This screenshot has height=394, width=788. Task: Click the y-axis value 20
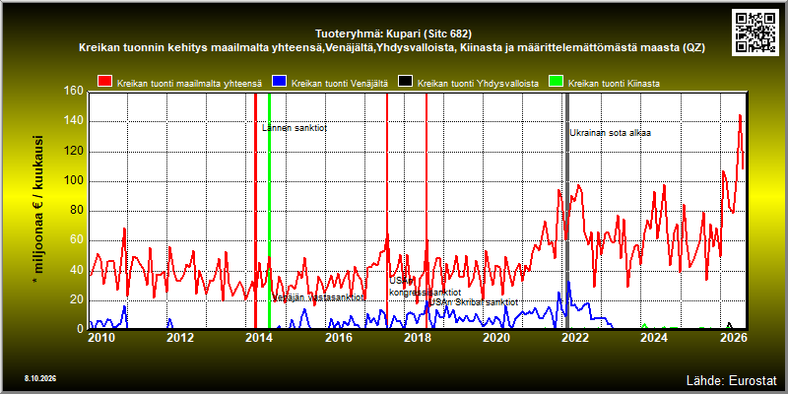77,300
